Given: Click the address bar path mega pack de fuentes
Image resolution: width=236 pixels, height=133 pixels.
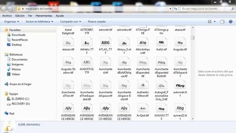Looking at the screenshot, I should click(39, 9).
